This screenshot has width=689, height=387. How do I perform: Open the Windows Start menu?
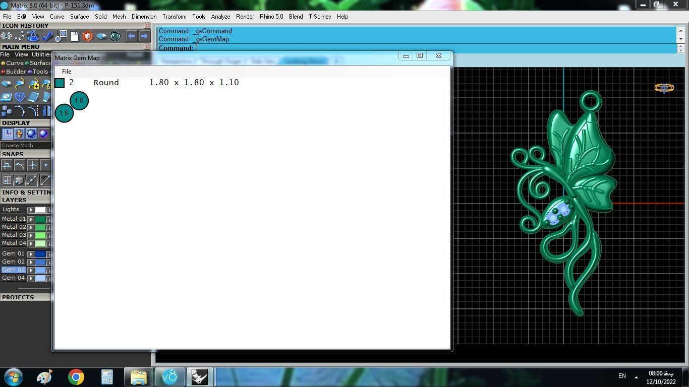tap(14, 377)
